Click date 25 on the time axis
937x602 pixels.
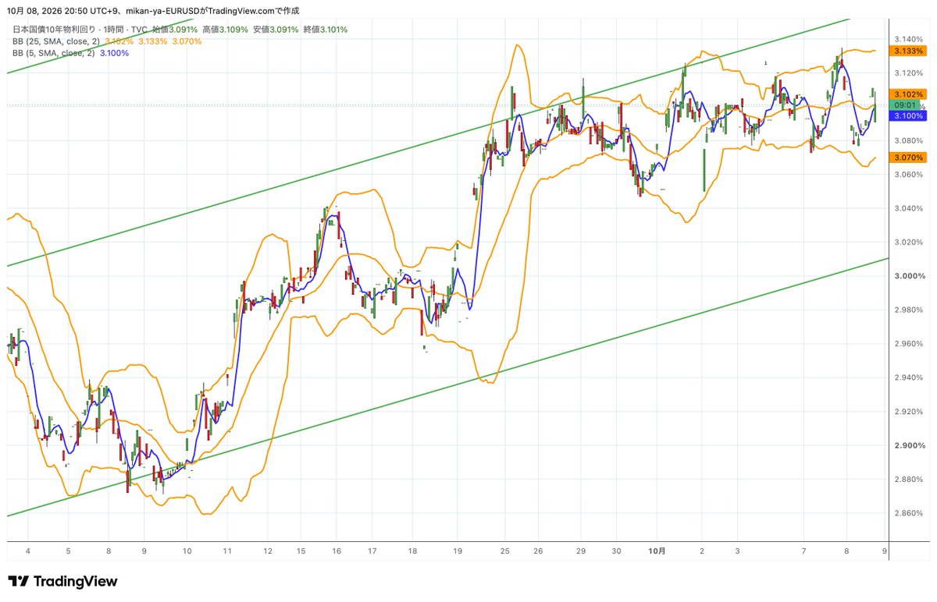(x=504, y=551)
